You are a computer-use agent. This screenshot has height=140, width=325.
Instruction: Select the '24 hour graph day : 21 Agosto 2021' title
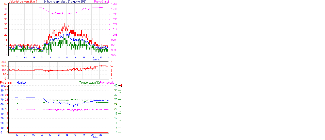pos(65,2)
